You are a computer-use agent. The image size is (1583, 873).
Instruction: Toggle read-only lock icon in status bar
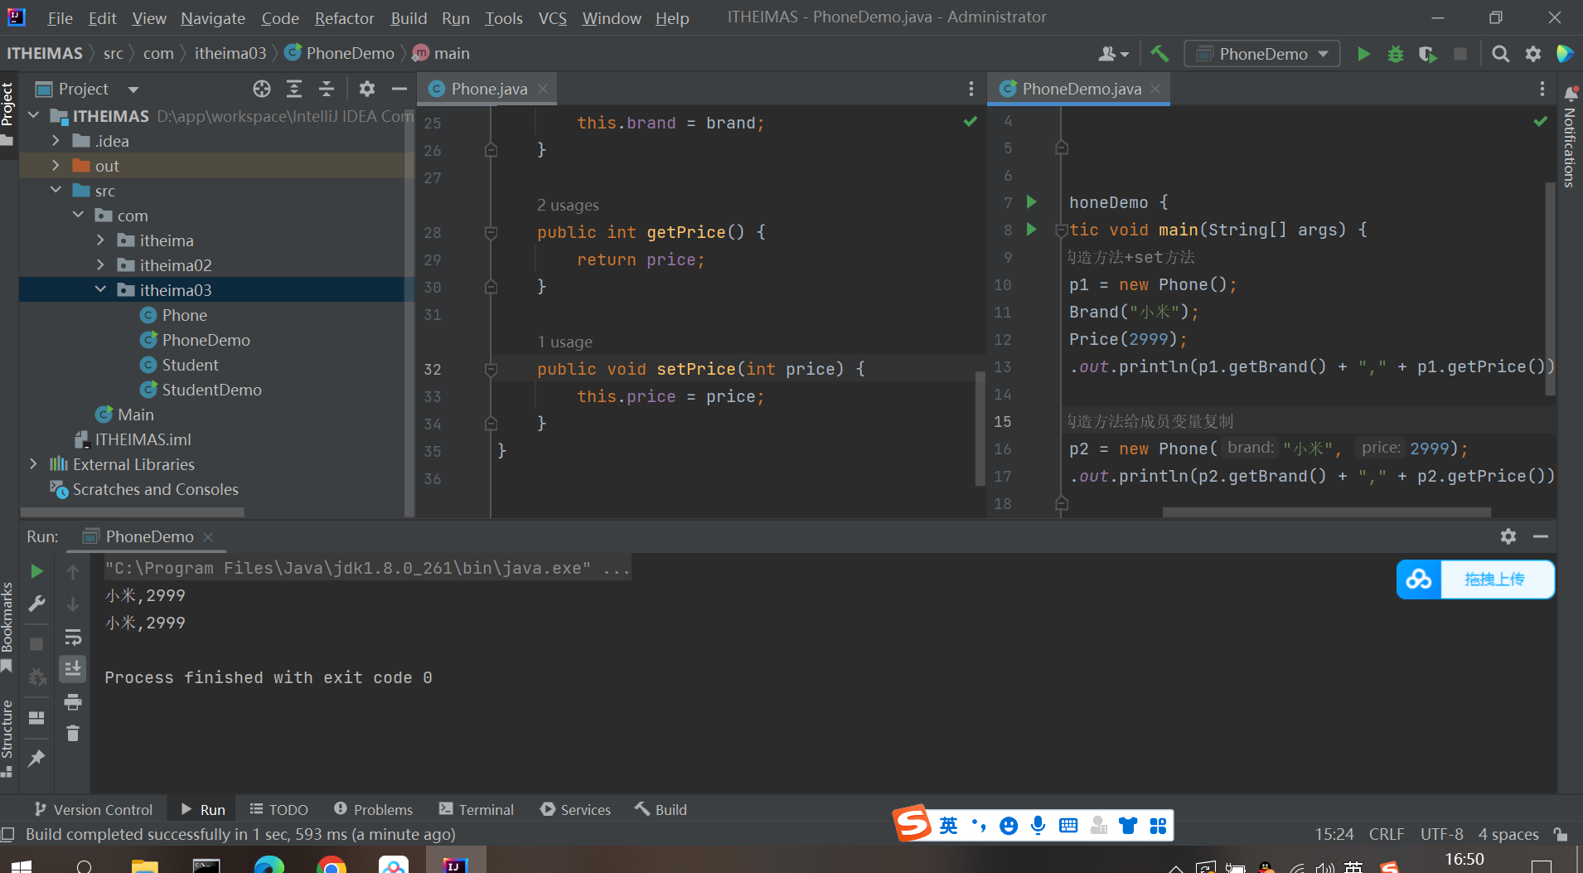point(1561,834)
